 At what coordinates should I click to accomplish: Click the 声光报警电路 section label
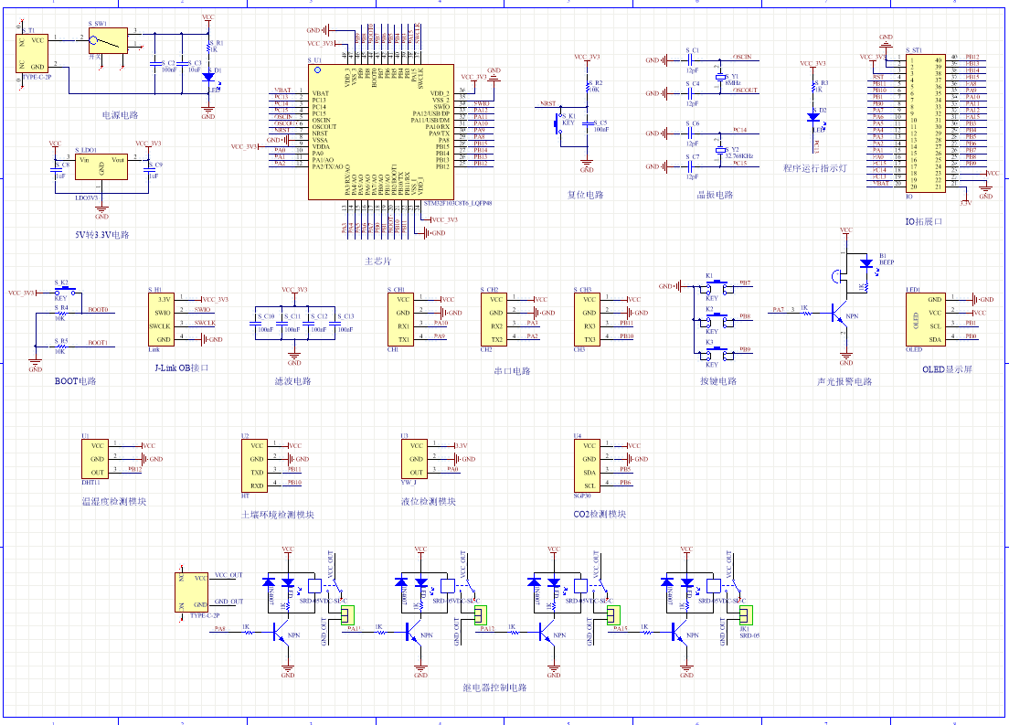[x=844, y=382]
